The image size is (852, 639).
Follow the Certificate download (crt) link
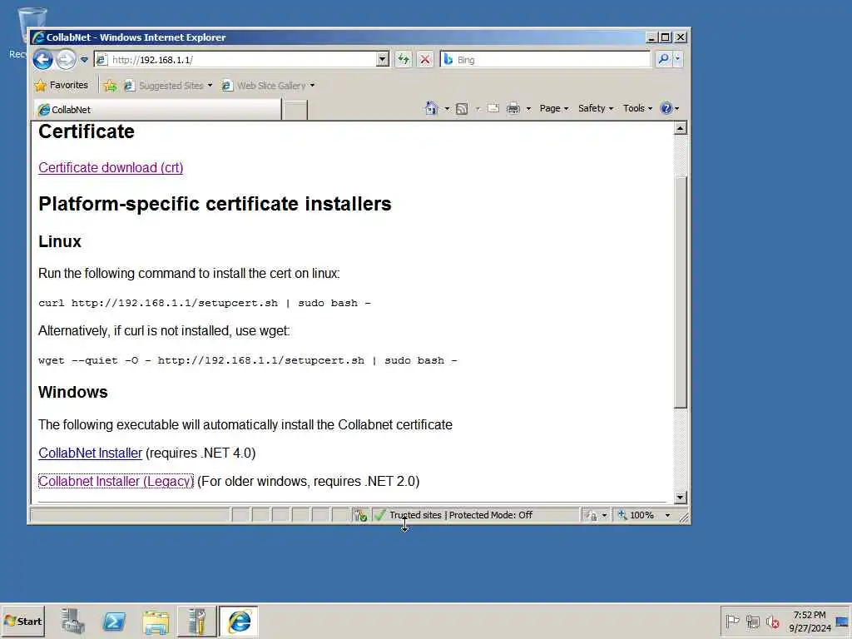pos(111,167)
